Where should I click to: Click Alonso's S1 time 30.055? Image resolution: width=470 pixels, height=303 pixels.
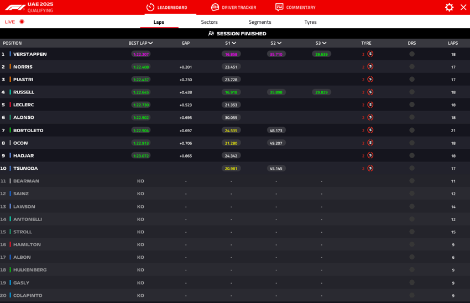[231, 117]
